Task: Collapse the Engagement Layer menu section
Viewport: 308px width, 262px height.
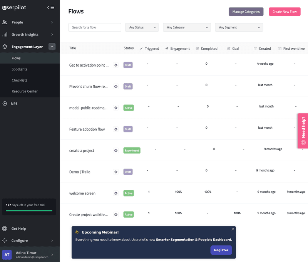Action: [52, 47]
